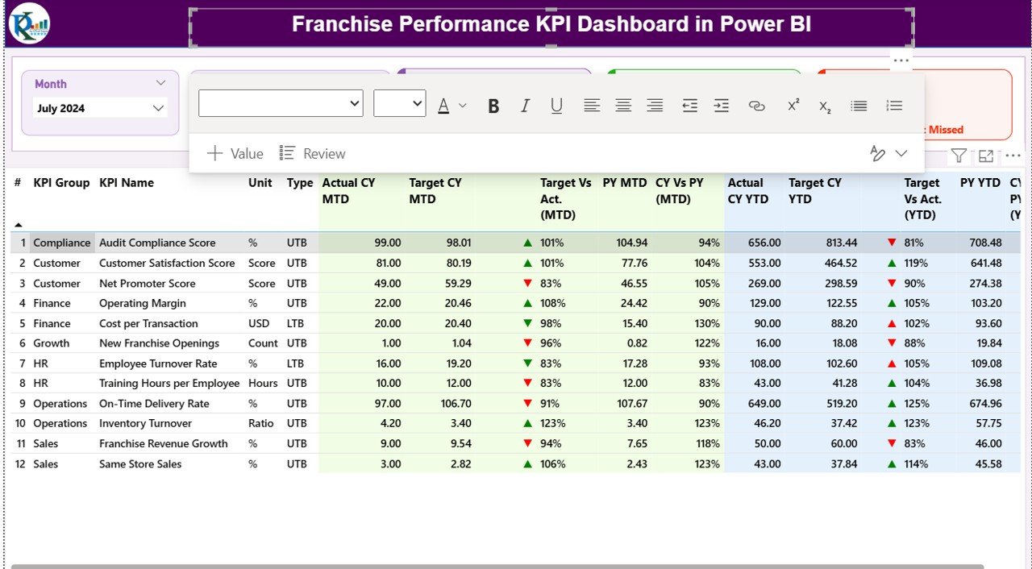
Task: Apply italic formatting
Action: tap(525, 105)
